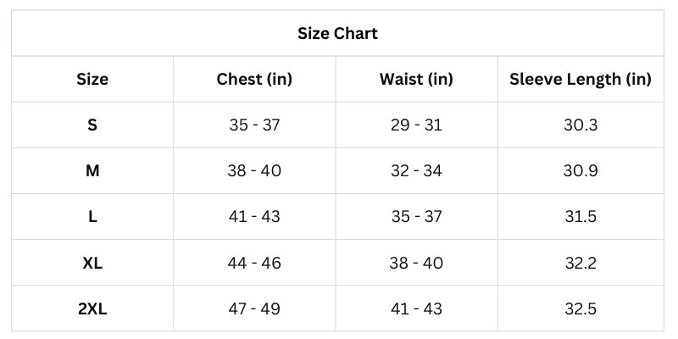The image size is (678, 339).
Task: Select the Size column header
Action: coord(92,80)
